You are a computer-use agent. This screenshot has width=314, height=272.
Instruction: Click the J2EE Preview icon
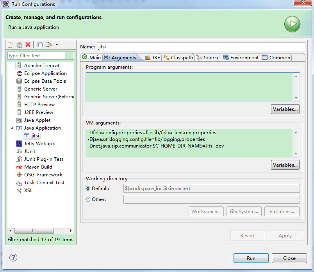19,112
